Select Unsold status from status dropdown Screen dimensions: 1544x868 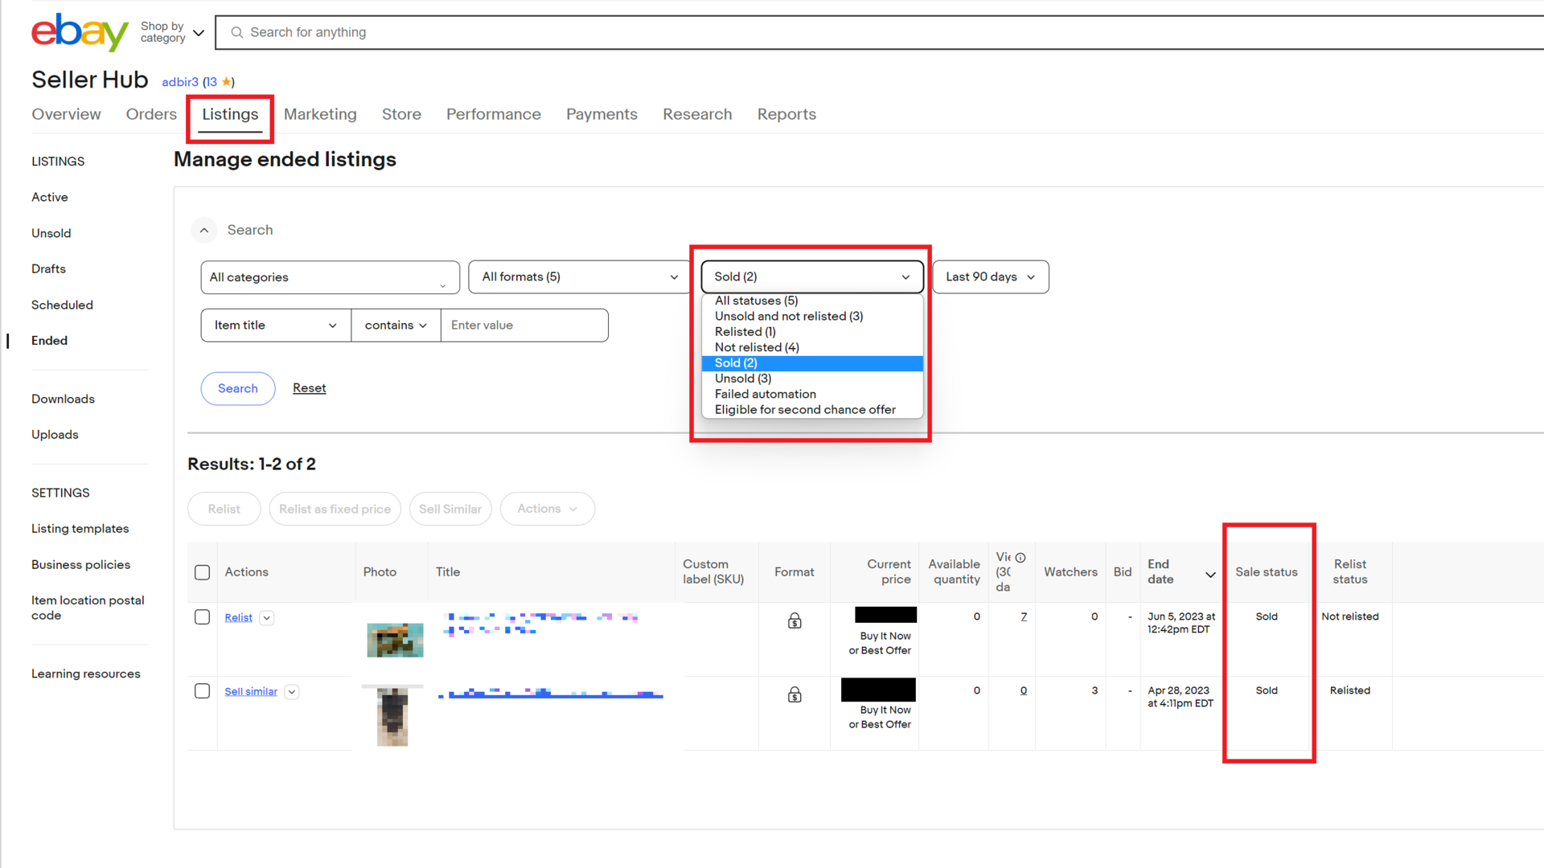coord(742,379)
